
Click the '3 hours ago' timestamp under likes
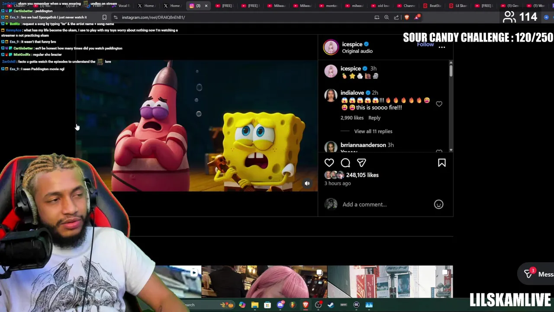tap(338, 183)
